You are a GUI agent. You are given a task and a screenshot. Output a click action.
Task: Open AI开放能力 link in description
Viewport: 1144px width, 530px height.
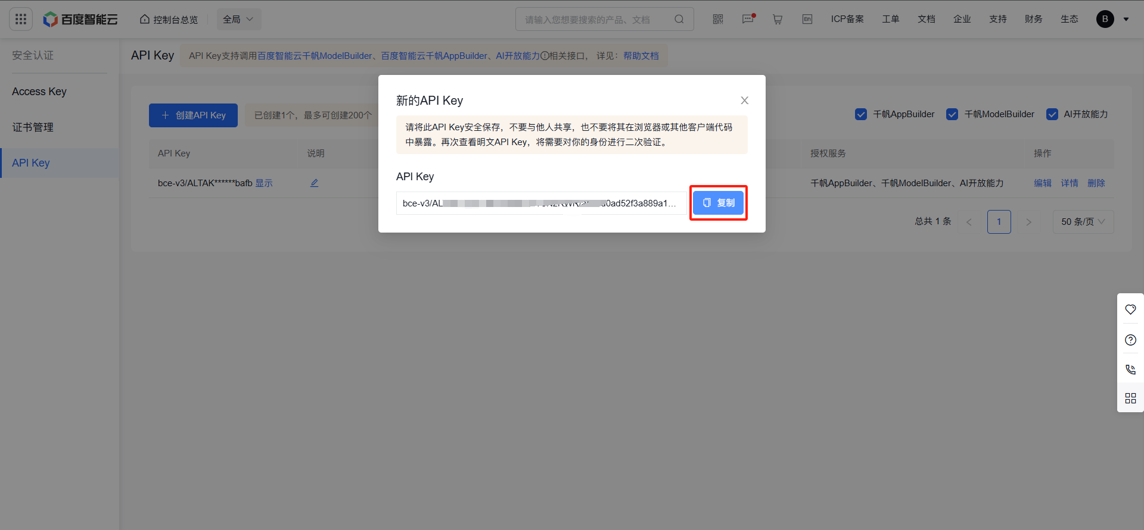pos(518,56)
